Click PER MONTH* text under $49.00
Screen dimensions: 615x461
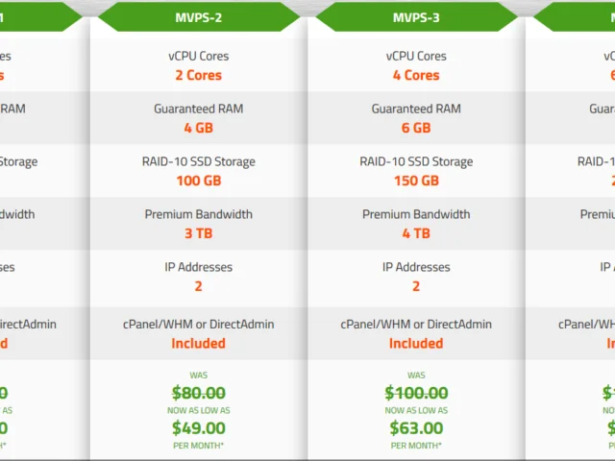coord(199,446)
